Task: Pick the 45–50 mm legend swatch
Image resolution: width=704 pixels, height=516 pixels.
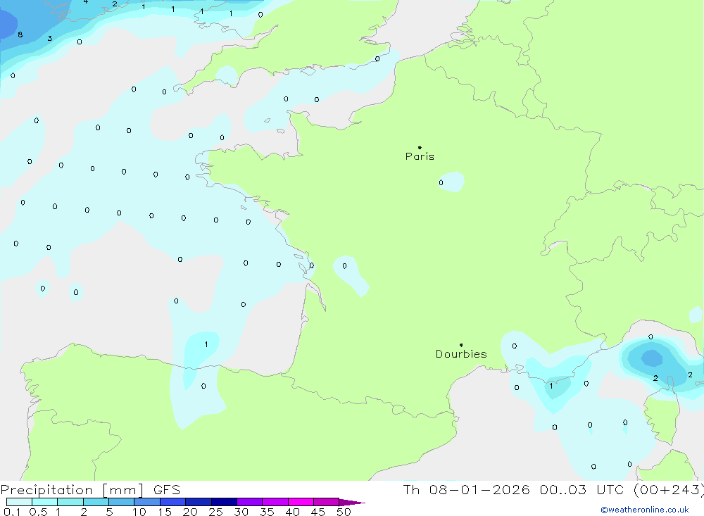Action: tap(327, 502)
